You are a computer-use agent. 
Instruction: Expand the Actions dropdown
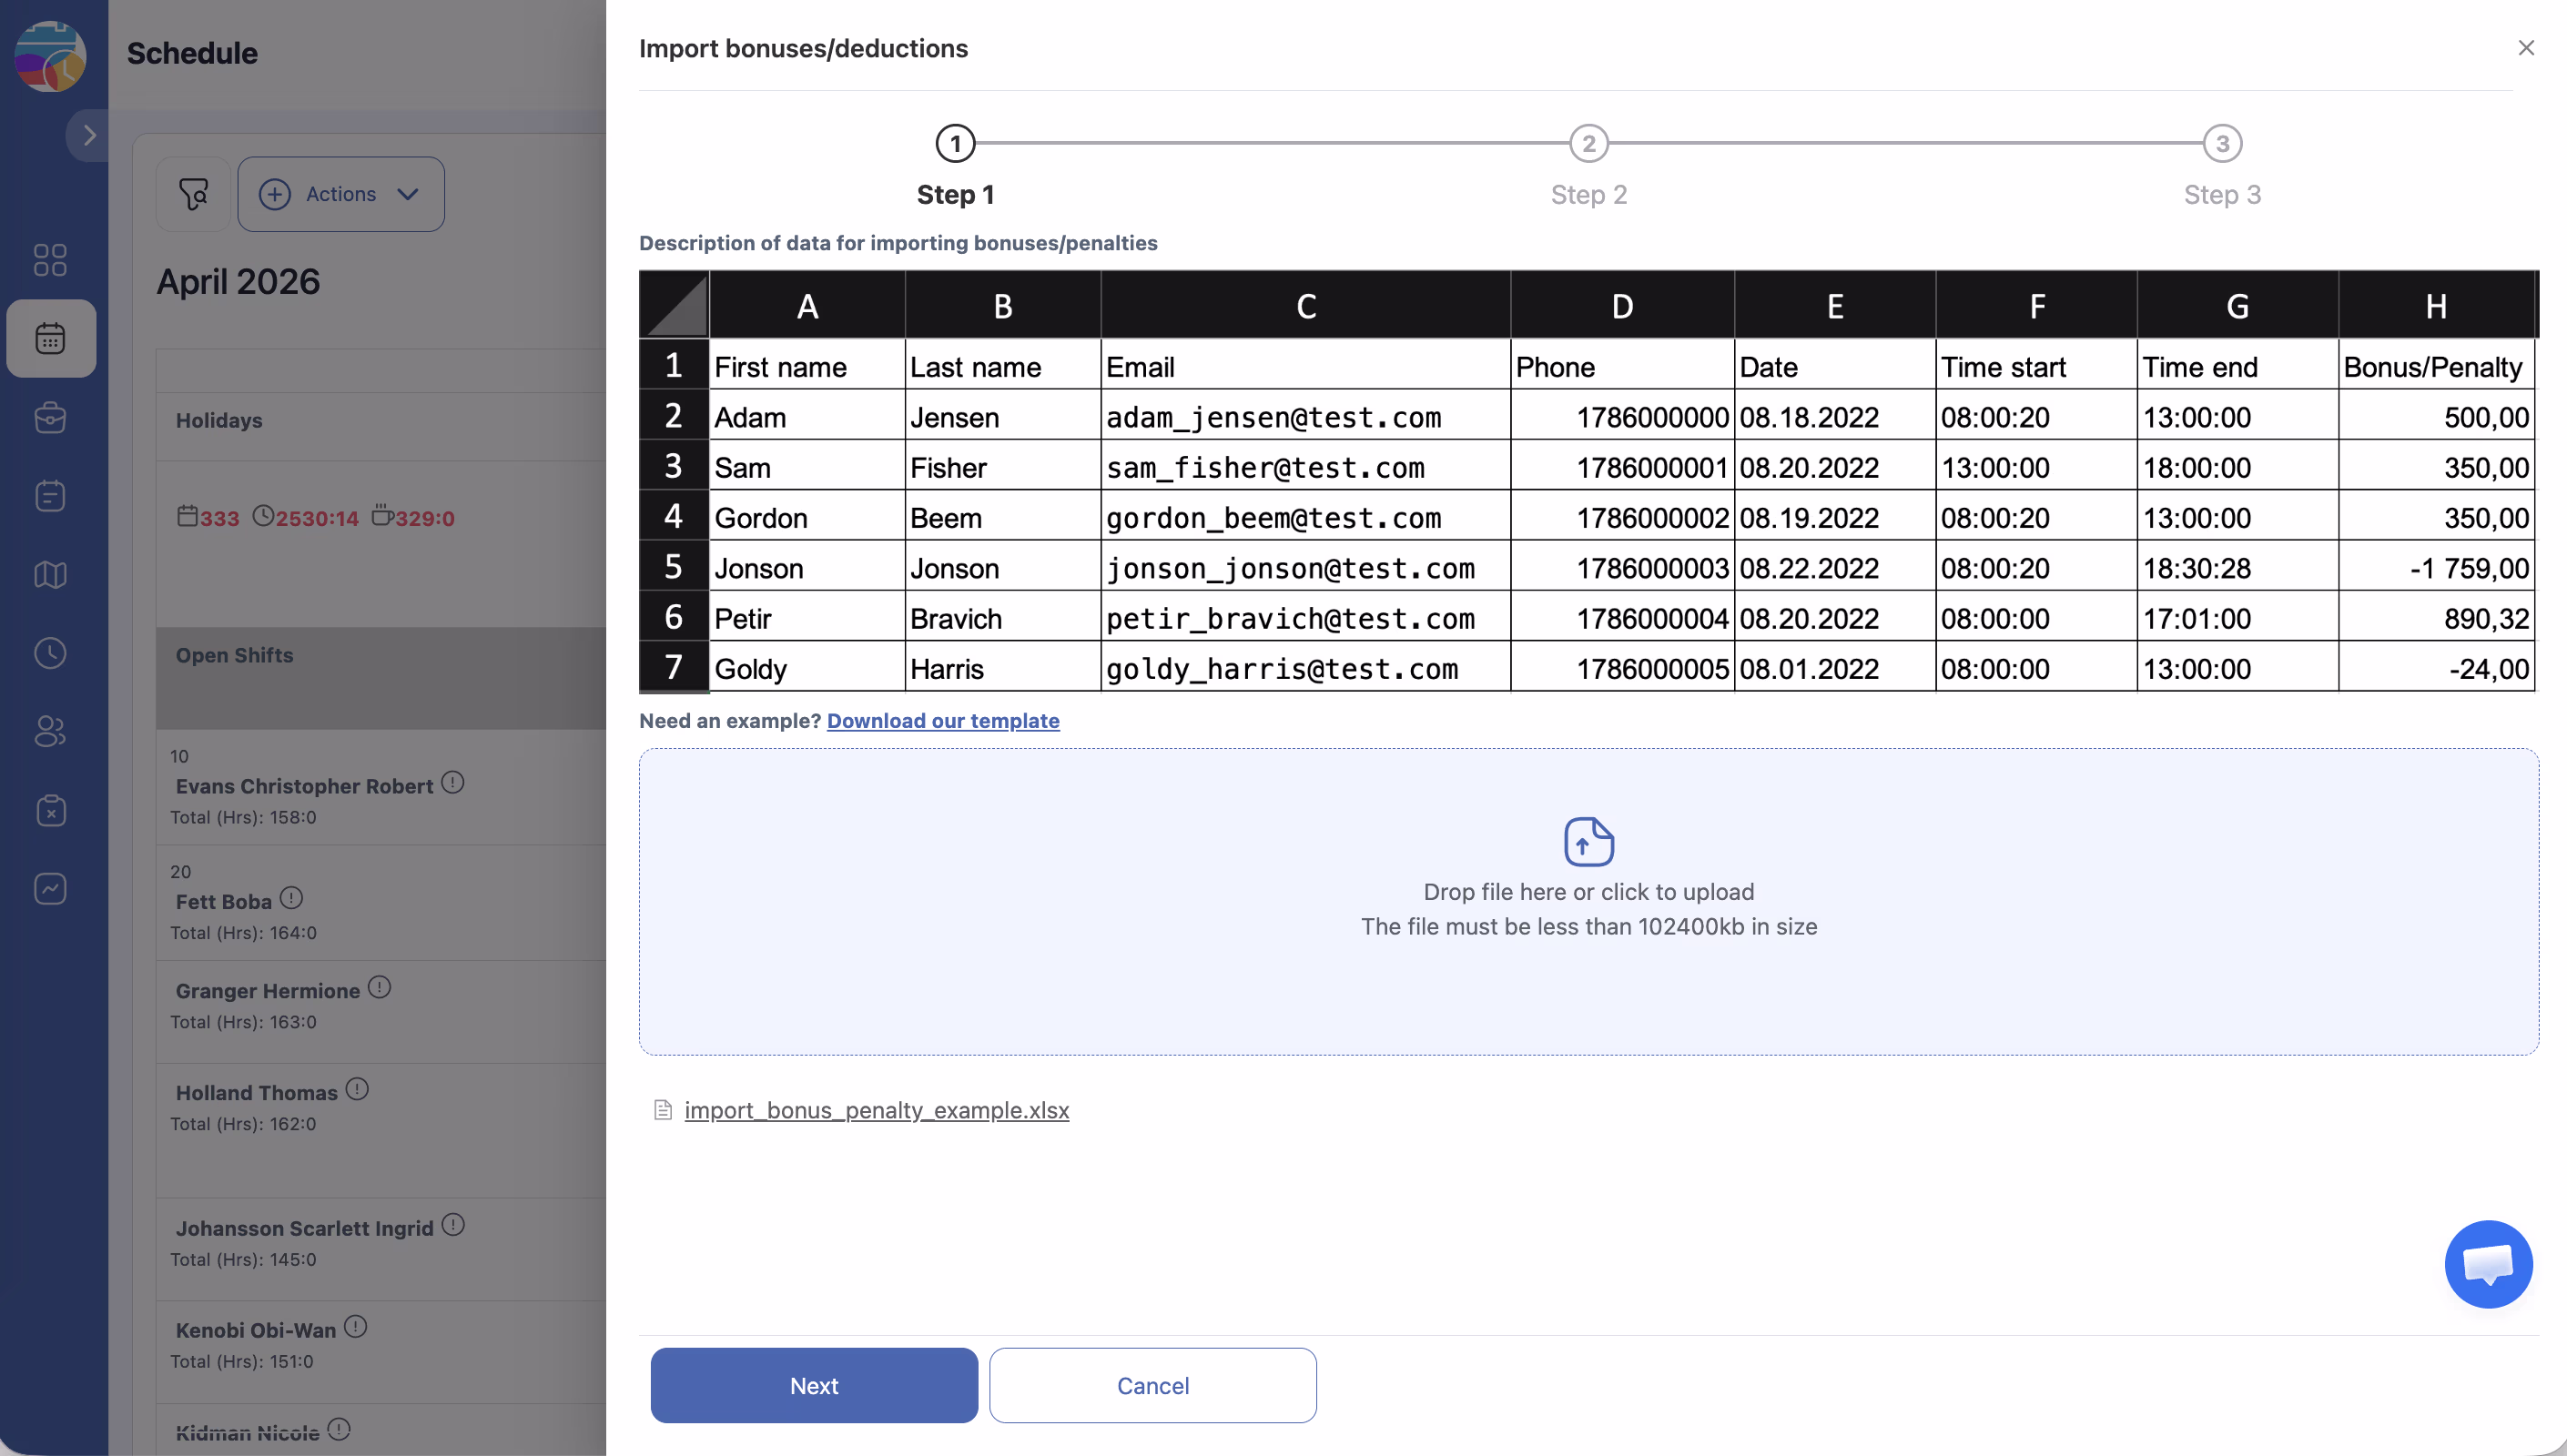(x=341, y=194)
